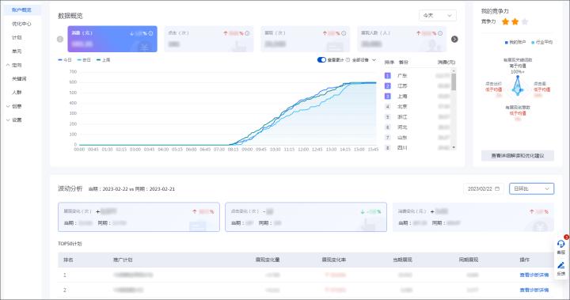Open 优化中心 in the sidebar
This screenshot has height=300, width=570.
(x=21, y=24)
